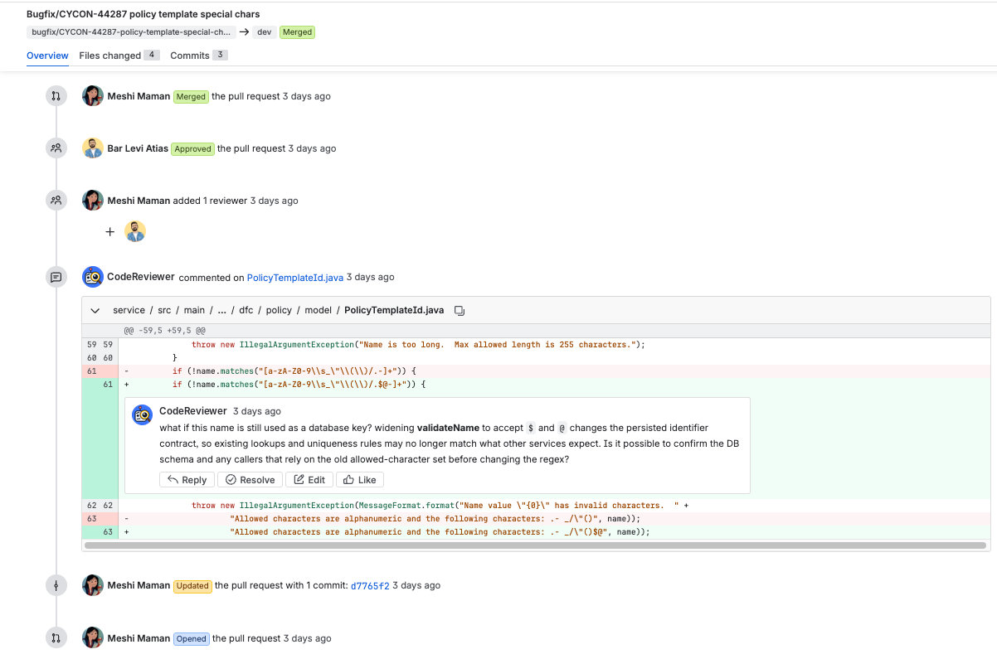Image resolution: width=997 pixels, height=659 pixels.
Task: Click the 'Bar Levi Atias' name
Action: click(138, 148)
